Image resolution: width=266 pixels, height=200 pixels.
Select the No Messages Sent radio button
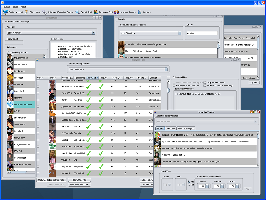click(8, 52)
